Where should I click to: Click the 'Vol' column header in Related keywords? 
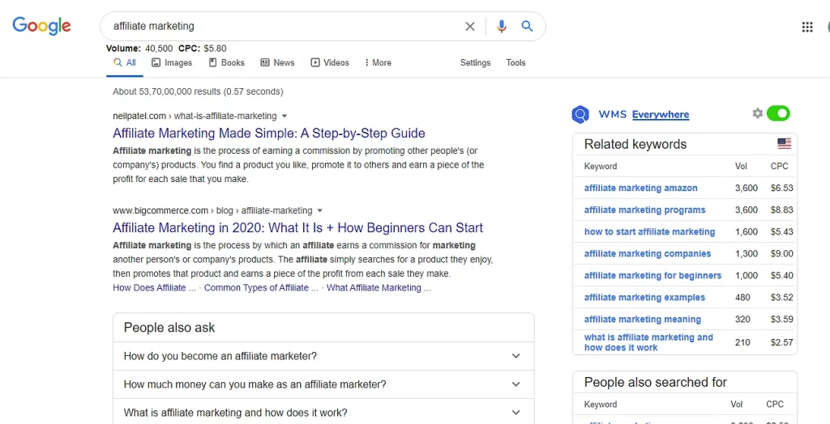741,166
